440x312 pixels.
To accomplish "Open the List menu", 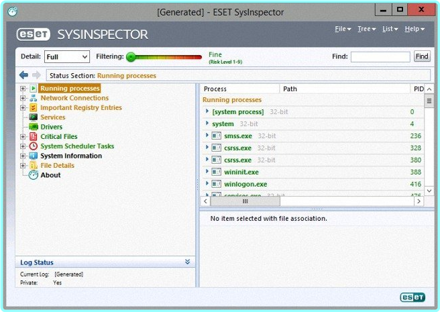I will 390,29.
